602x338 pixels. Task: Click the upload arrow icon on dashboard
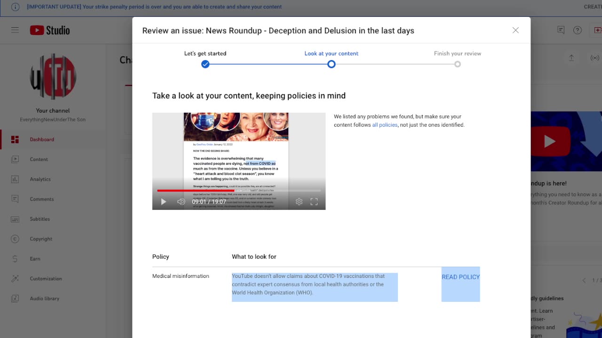[x=571, y=58]
